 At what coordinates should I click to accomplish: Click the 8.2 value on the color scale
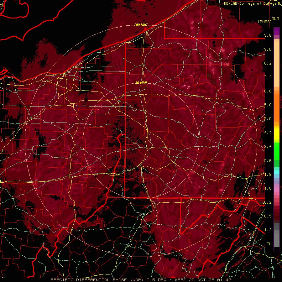(x=268, y=63)
